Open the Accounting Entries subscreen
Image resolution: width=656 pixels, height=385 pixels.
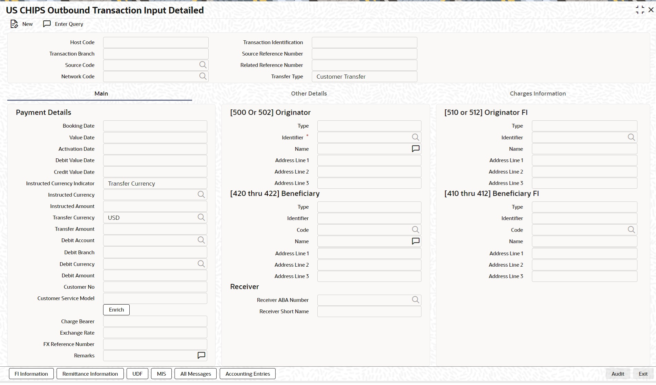click(x=248, y=374)
